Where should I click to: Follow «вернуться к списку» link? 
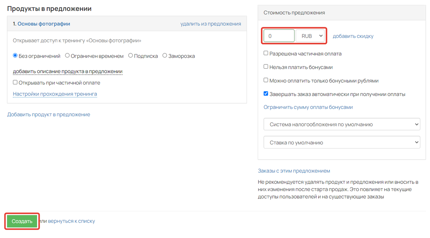click(x=71, y=221)
